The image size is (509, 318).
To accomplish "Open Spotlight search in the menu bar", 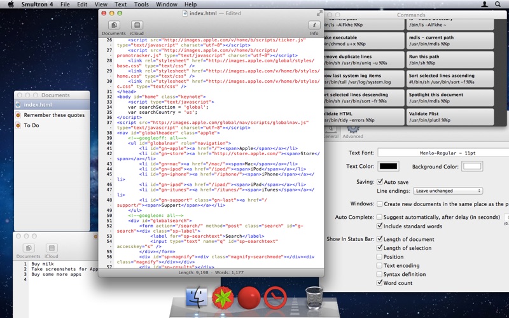I will 498,4.
